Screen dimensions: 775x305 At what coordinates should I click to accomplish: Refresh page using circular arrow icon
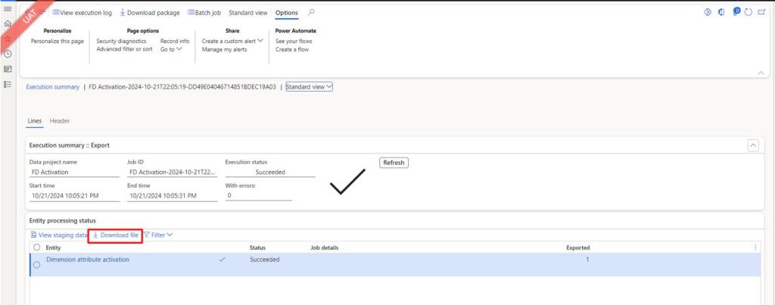[x=748, y=13]
